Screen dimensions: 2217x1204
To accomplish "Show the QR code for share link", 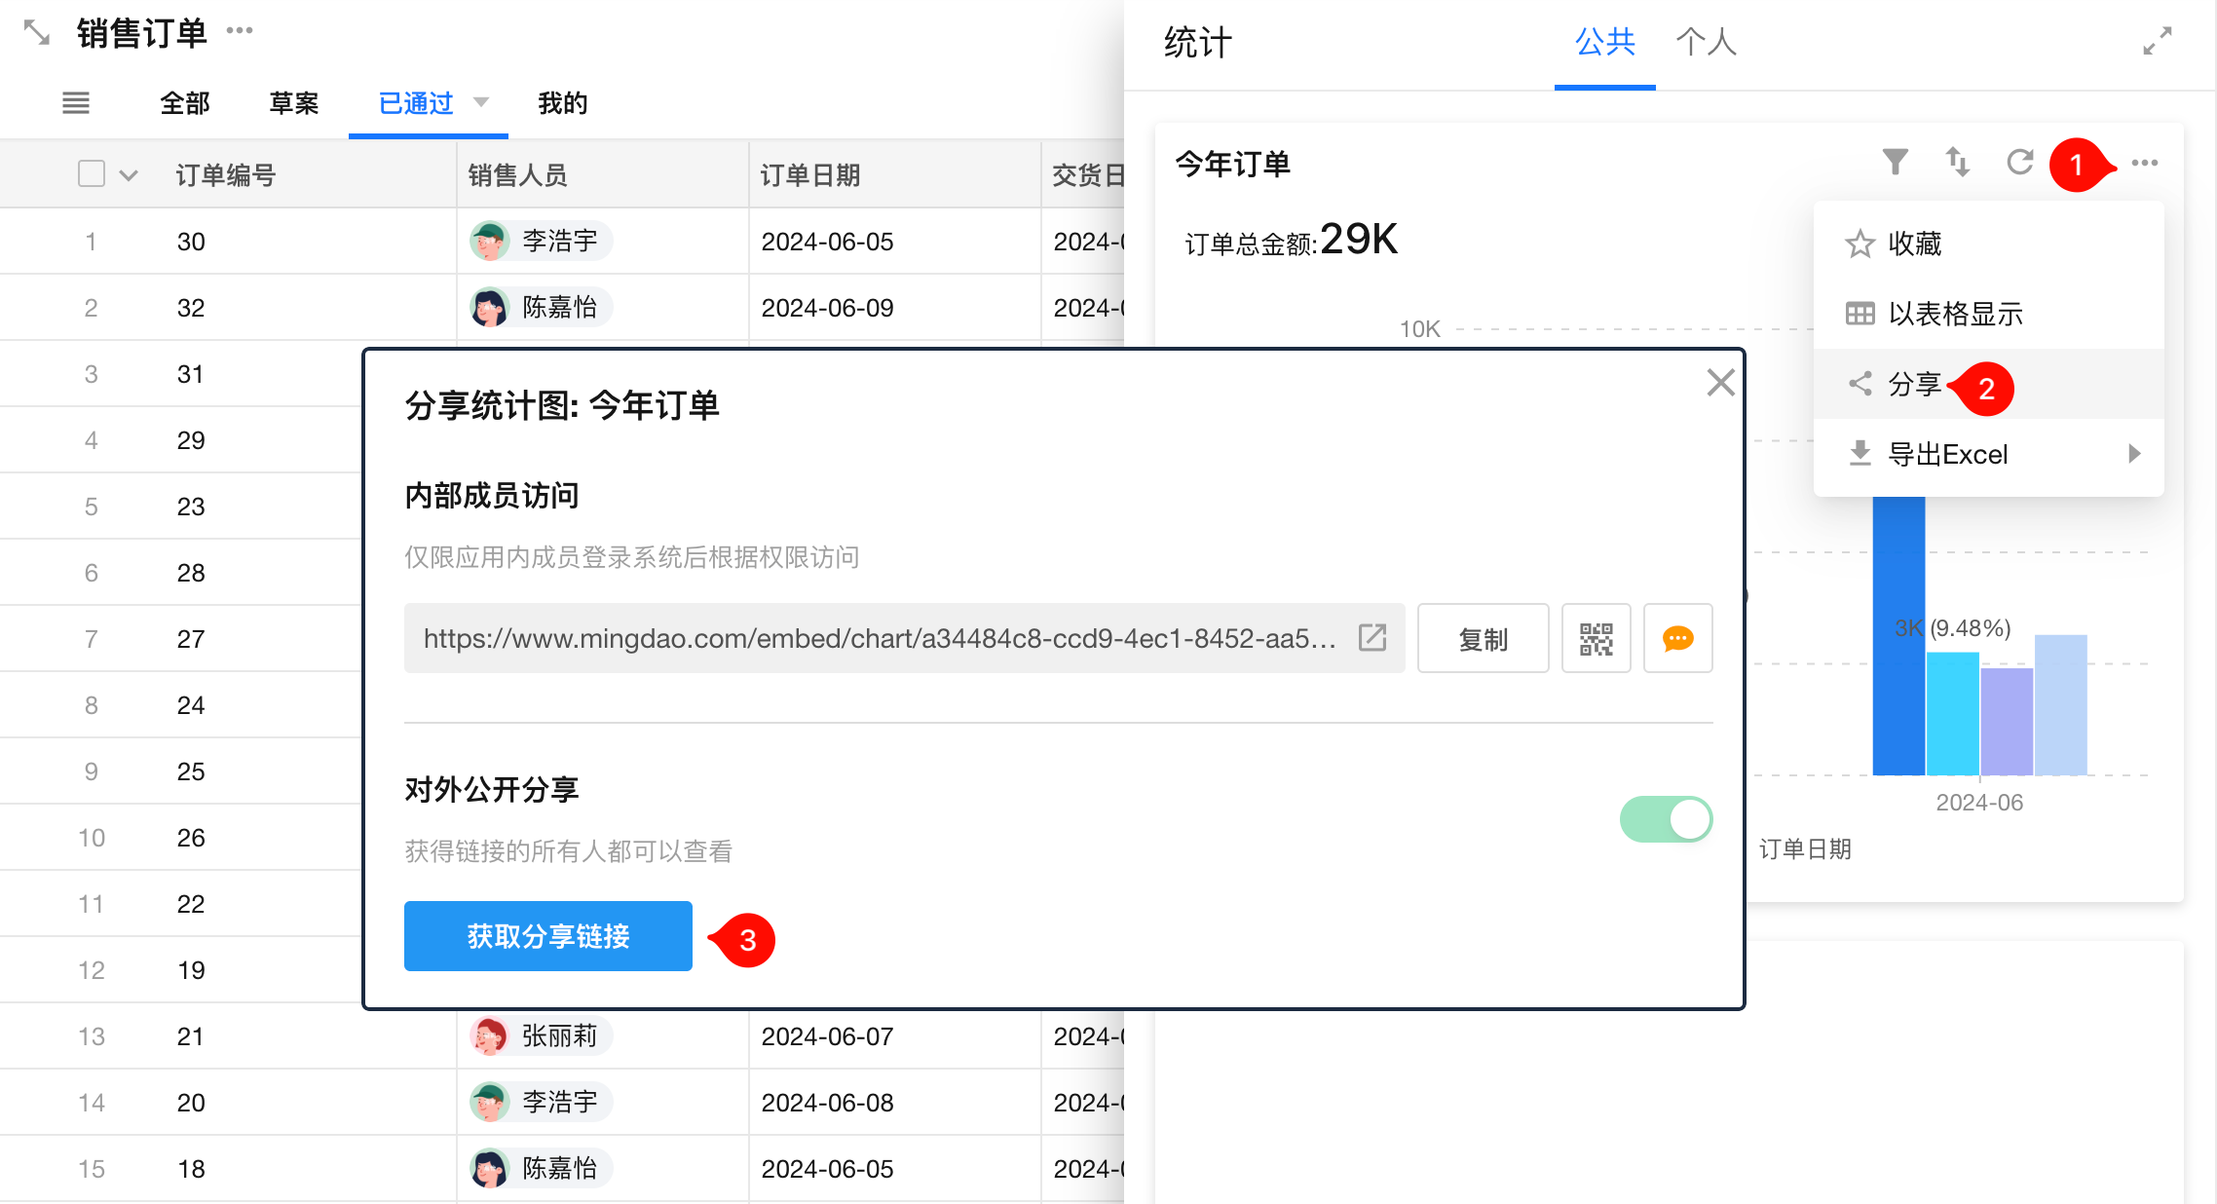I will (x=1596, y=639).
